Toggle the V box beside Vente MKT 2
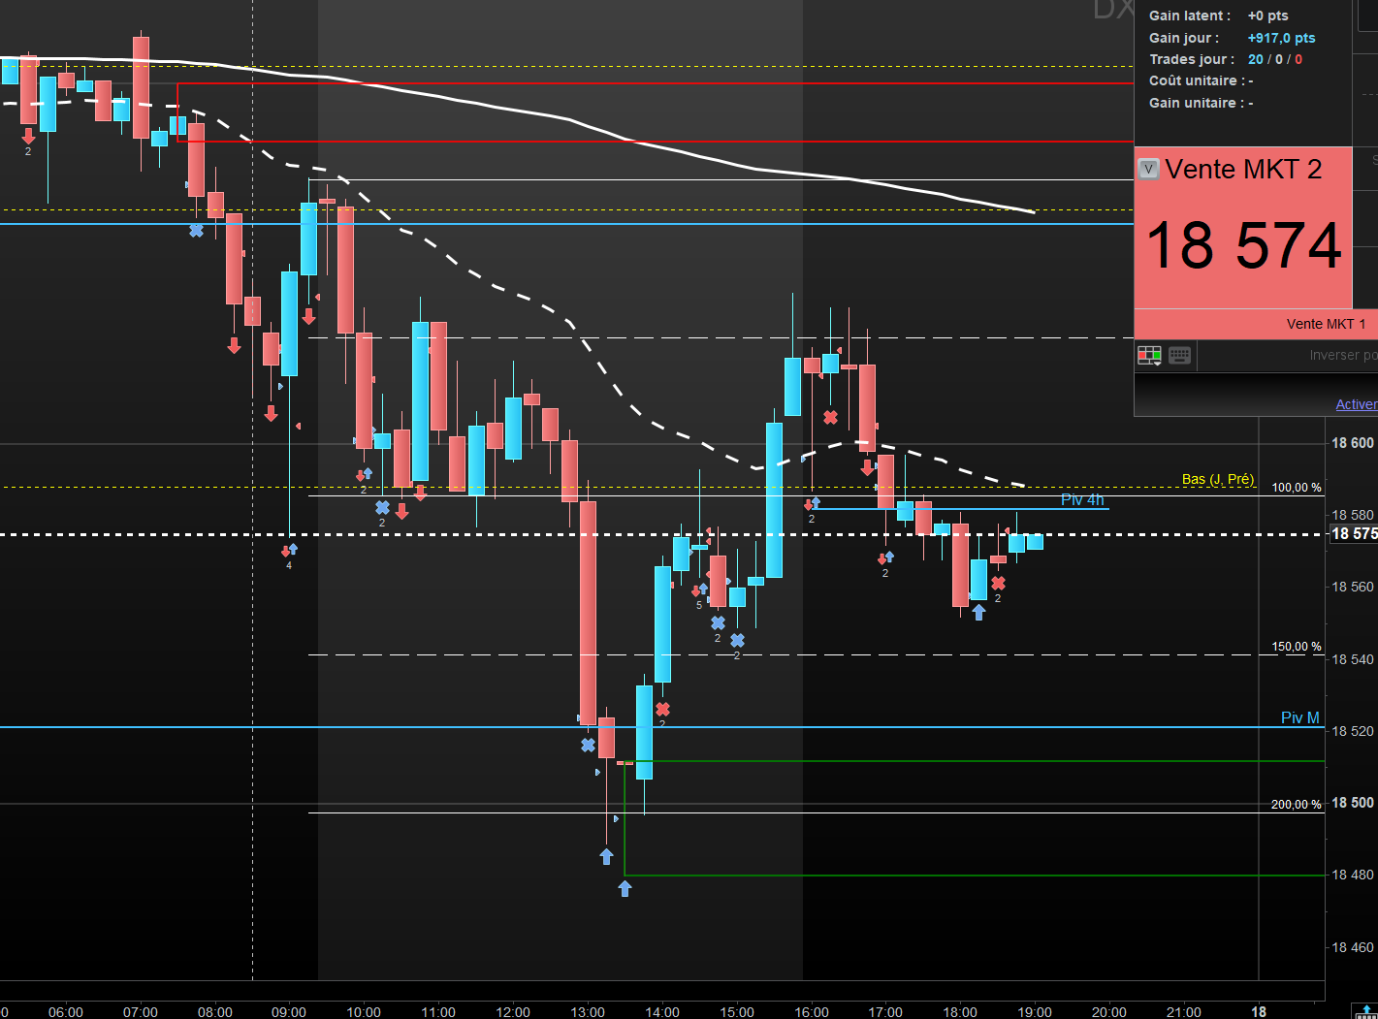Screen dimensions: 1378x1019 (1148, 169)
